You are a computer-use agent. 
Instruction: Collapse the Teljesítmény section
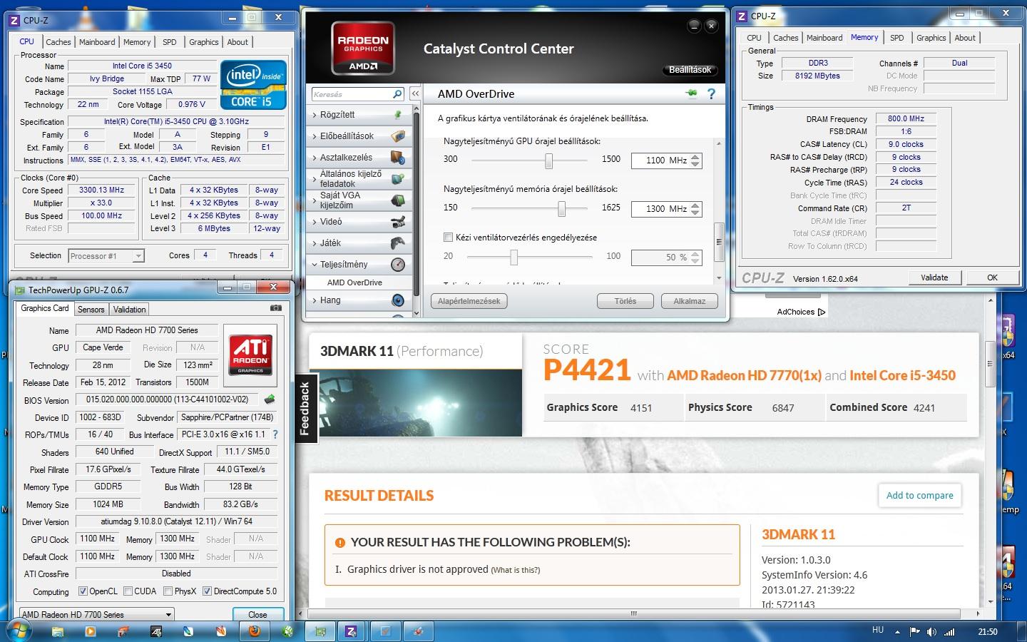coord(315,265)
